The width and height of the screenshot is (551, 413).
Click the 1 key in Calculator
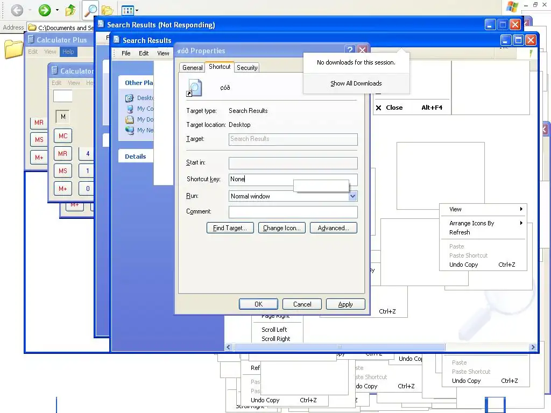(x=87, y=170)
